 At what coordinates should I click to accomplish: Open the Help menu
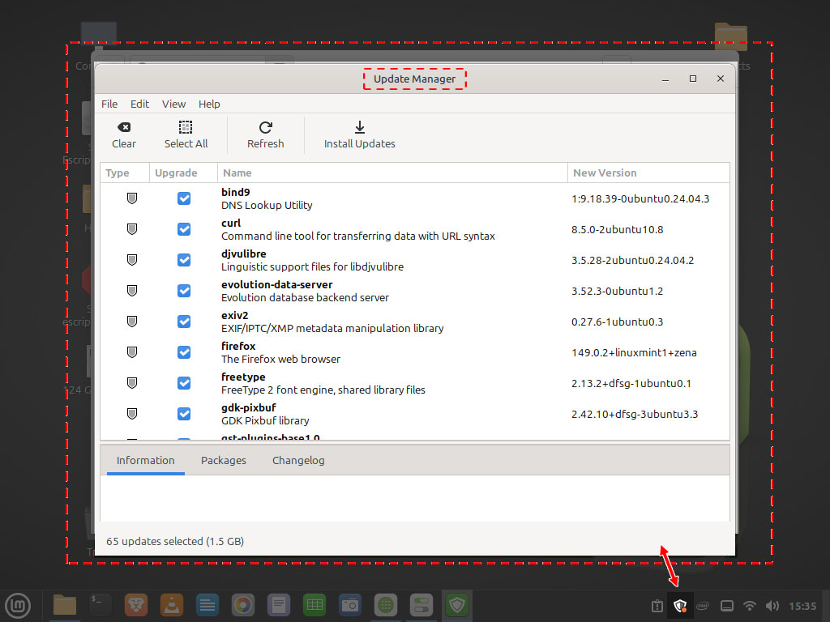[x=209, y=104]
